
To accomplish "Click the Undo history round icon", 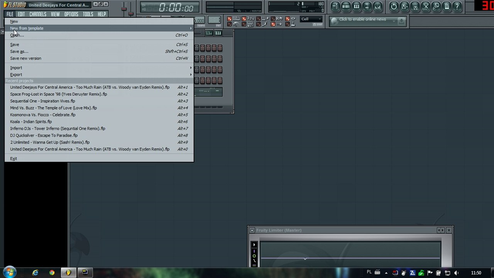I will click(x=394, y=7).
